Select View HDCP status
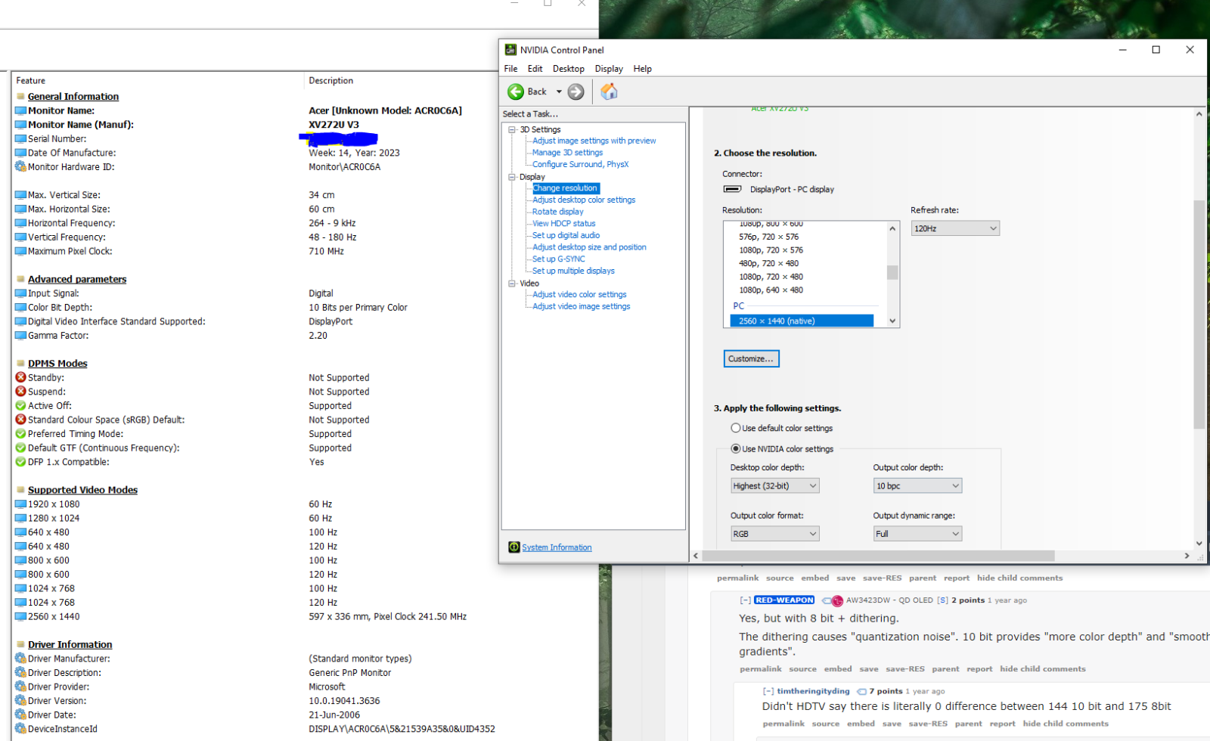1210x741 pixels. click(x=564, y=224)
